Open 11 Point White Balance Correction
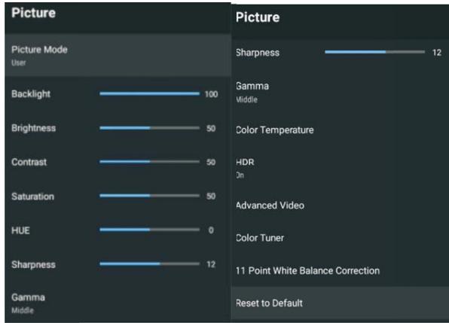This screenshot has width=449, height=323. [x=340, y=270]
